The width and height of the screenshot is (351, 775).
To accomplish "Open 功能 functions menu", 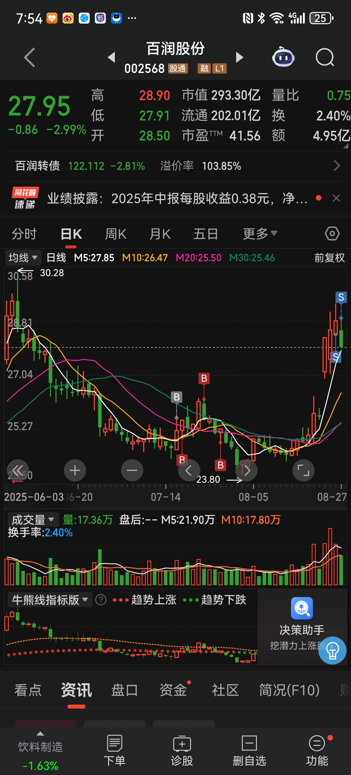I will coord(317,751).
